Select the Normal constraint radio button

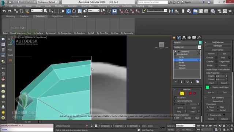click(x=218, y=110)
